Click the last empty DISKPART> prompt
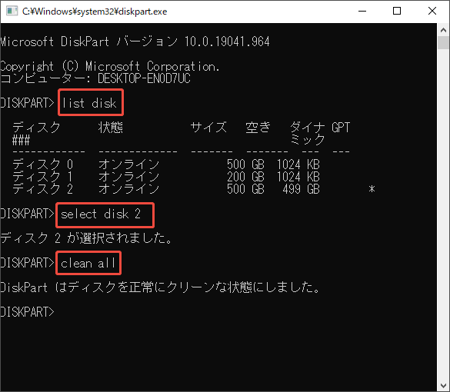 (27, 312)
